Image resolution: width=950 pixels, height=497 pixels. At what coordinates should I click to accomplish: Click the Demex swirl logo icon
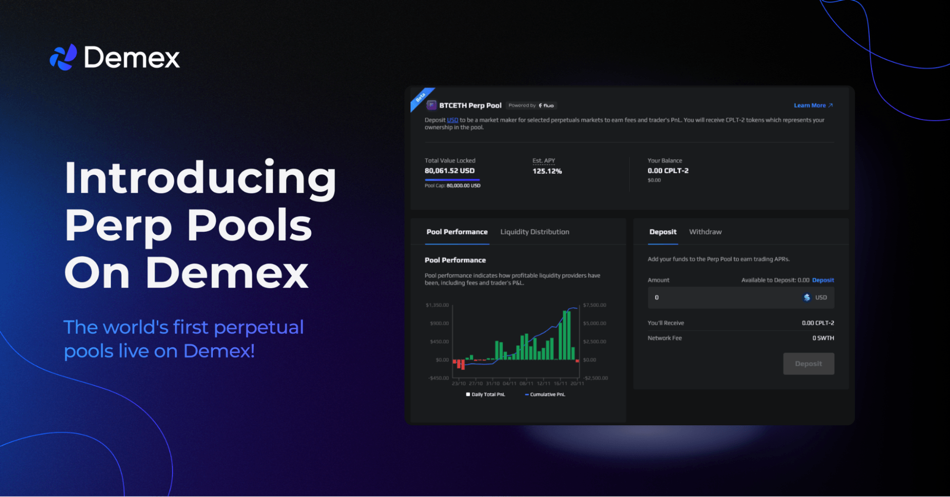[63, 57]
